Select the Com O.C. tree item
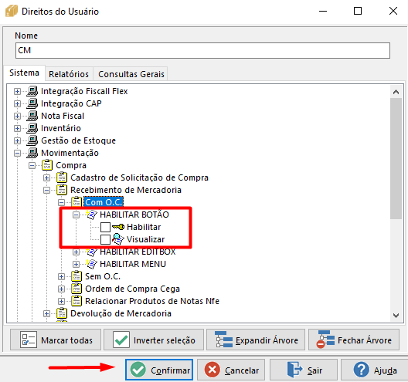Image resolution: width=408 pixels, height=382 pixels. pos(104,202)
